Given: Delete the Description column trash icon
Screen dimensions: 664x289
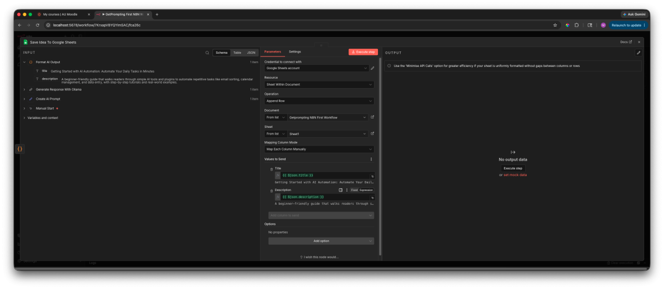Looking at the screenshot, I should tap(271, 190).
